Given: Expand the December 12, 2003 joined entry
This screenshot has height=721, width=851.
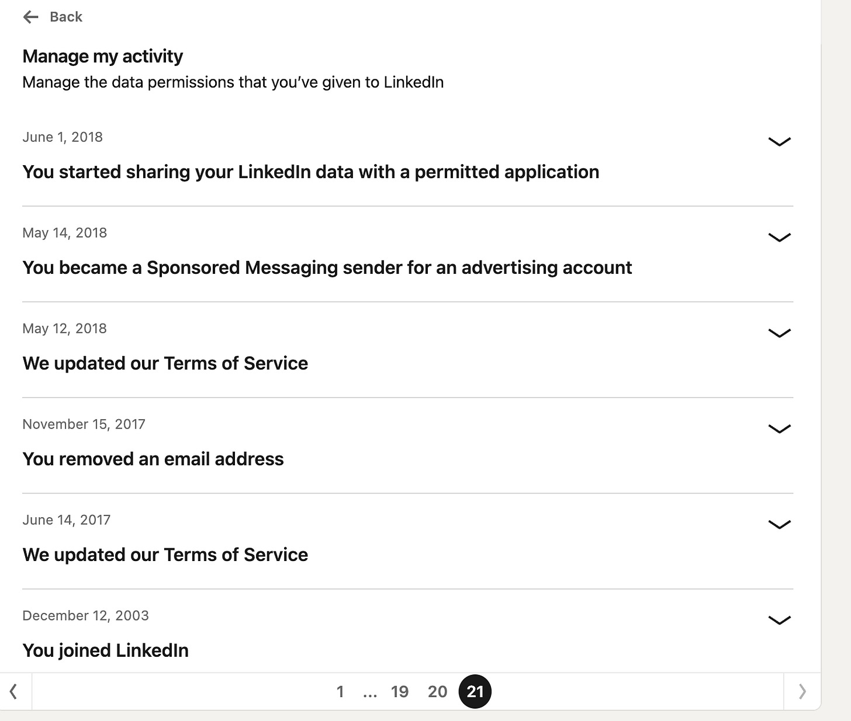Looking at the screenshot, I should click(779, 620).
